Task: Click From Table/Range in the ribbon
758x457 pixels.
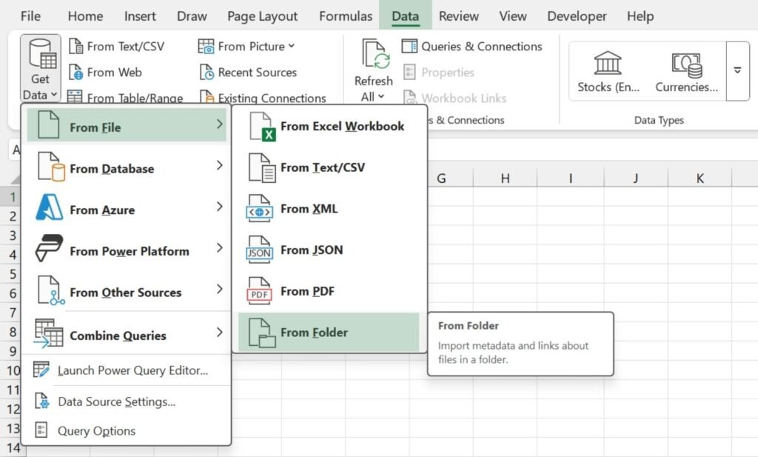Action: coord(125,97)
